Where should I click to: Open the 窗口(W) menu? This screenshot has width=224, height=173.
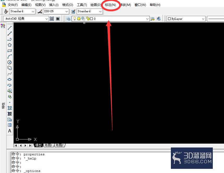click(x=140, y=5)
